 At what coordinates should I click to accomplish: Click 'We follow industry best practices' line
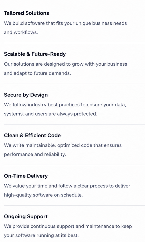65,105
